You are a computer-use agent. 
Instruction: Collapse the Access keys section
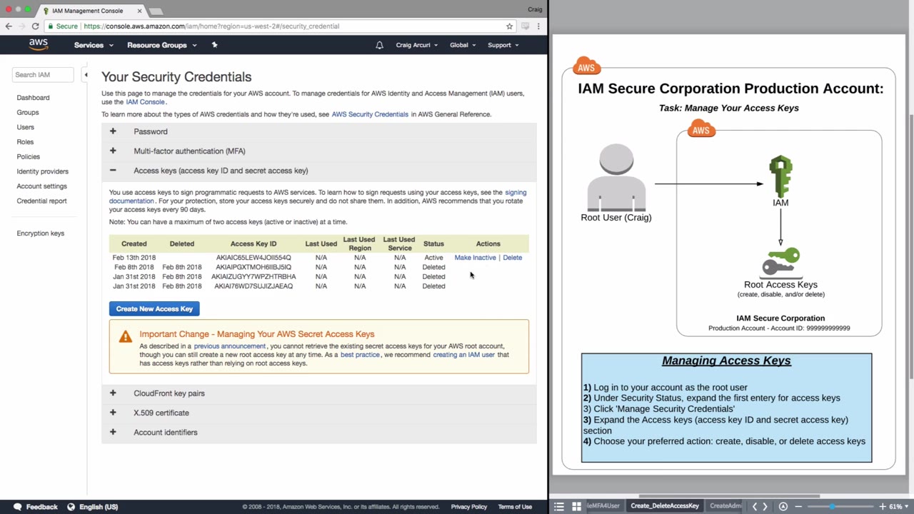pos(318,171)
